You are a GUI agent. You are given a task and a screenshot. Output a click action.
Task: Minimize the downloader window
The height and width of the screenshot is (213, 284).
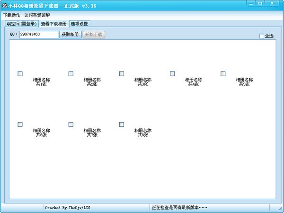click(x=251, y=3)
